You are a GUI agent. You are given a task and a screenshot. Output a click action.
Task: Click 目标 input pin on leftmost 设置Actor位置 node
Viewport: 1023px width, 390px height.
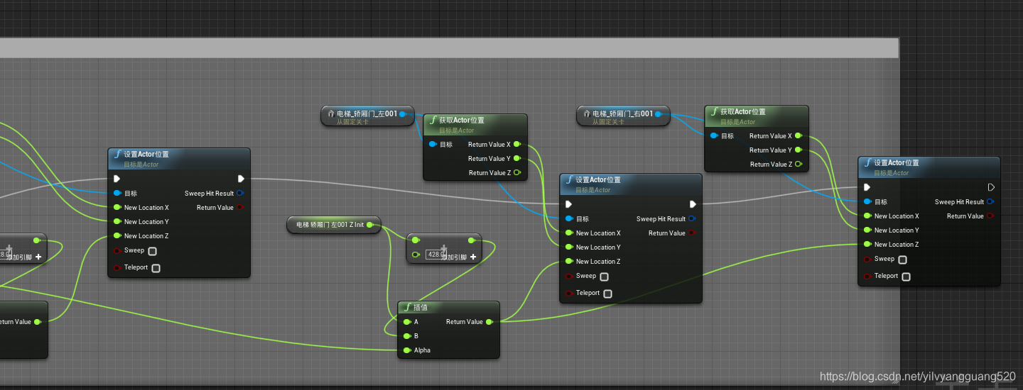pyautogui.click(x=117, y=193)
